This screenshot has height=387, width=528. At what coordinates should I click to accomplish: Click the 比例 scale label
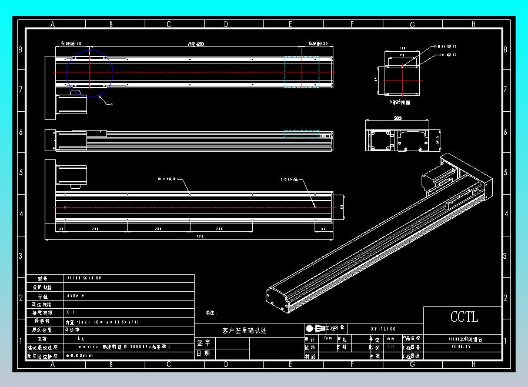375,348
